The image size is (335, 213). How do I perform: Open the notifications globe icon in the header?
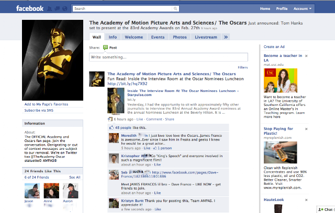[x=65, y=8]
